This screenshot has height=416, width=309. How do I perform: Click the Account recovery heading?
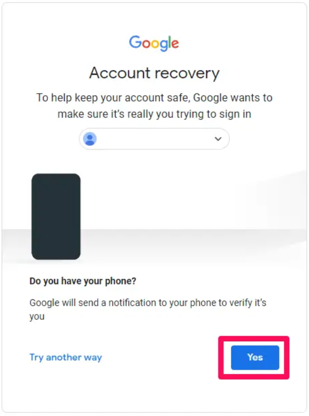154,73
